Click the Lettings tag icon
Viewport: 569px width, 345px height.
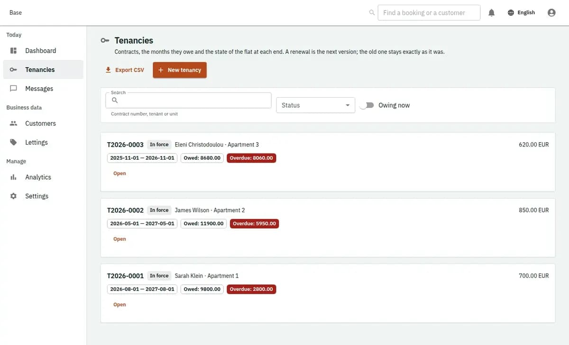(x=14, y=142)
